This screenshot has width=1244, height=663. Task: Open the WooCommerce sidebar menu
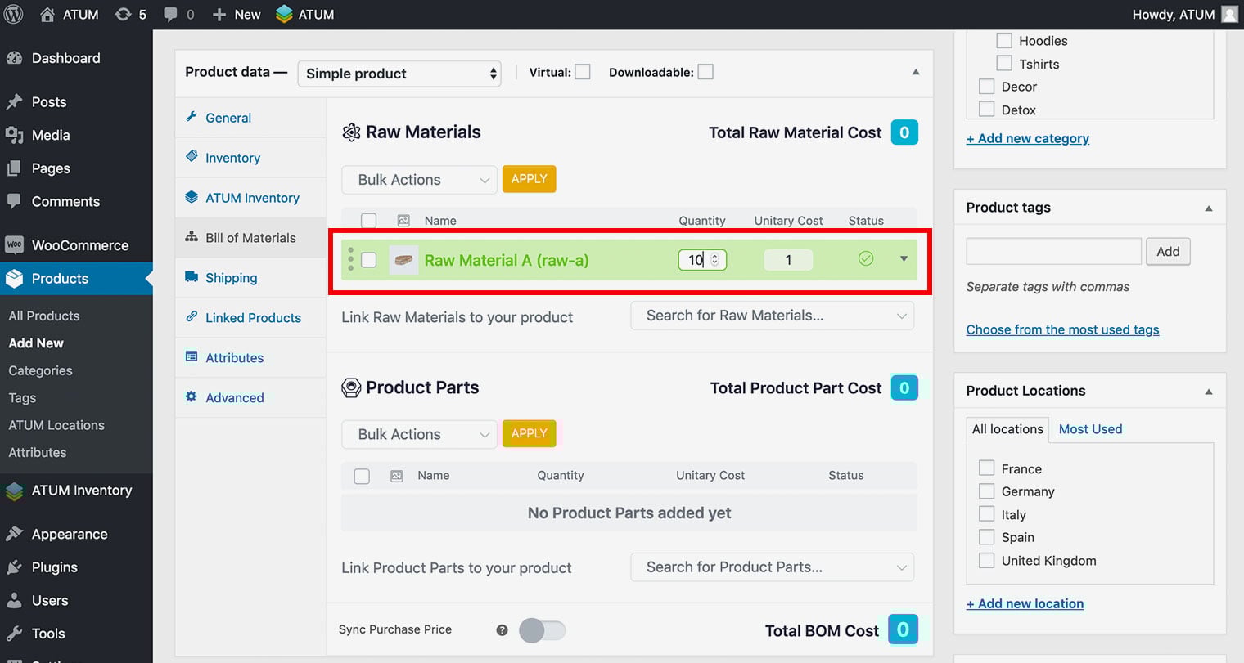pyautogui.click(x=79, y=245)
